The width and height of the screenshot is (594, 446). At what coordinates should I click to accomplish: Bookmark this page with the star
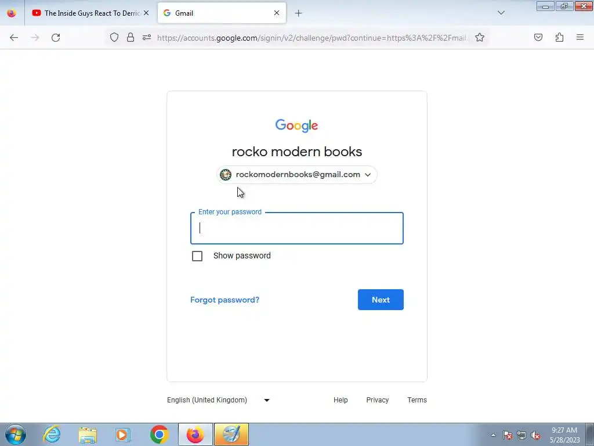click(x=480, y=37)
